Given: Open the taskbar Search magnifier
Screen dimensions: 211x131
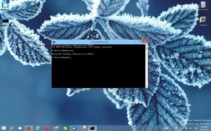Looking at the screenshot, I should tap(12, 128).
